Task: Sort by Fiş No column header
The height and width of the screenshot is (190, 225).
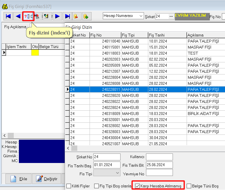Action: tap(105, 35)
